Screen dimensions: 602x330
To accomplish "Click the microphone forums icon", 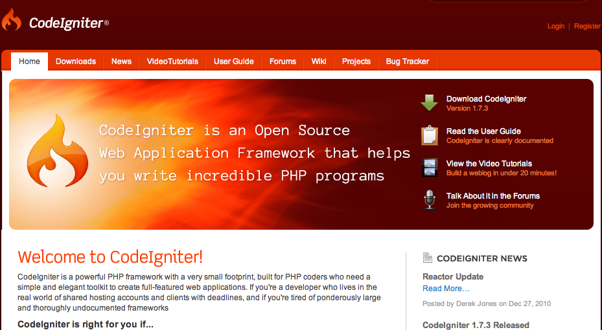I will (429, 200).
